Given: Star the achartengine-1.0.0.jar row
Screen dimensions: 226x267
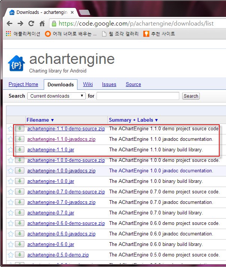Looking at the screenshot, I should tap(10, 181).
